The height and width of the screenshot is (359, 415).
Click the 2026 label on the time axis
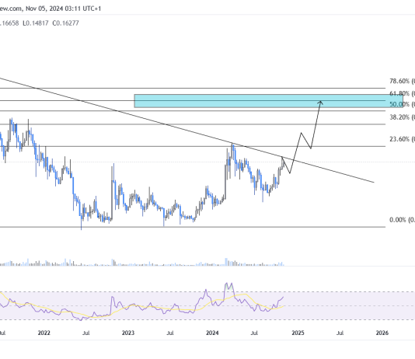tap(382, 333)
